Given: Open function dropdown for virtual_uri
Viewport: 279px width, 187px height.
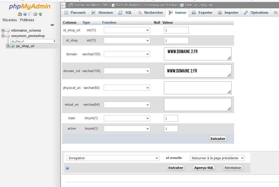Looking at the screenshot, I should pyautogui.click(x=127, y=105).
